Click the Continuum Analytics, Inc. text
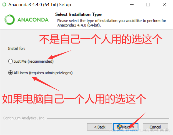Viewport: 173px width, 135px height. click(24, 118)
